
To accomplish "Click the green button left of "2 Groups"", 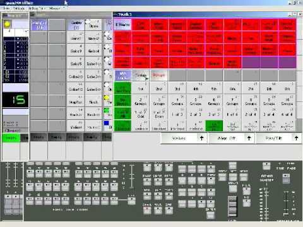I will click(x=122, y=101).
